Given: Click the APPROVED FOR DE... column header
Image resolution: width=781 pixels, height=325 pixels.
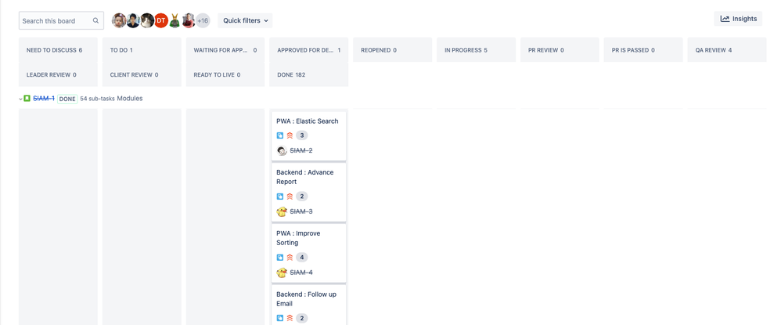Looking at the screenshot, I should pos(309,50).
